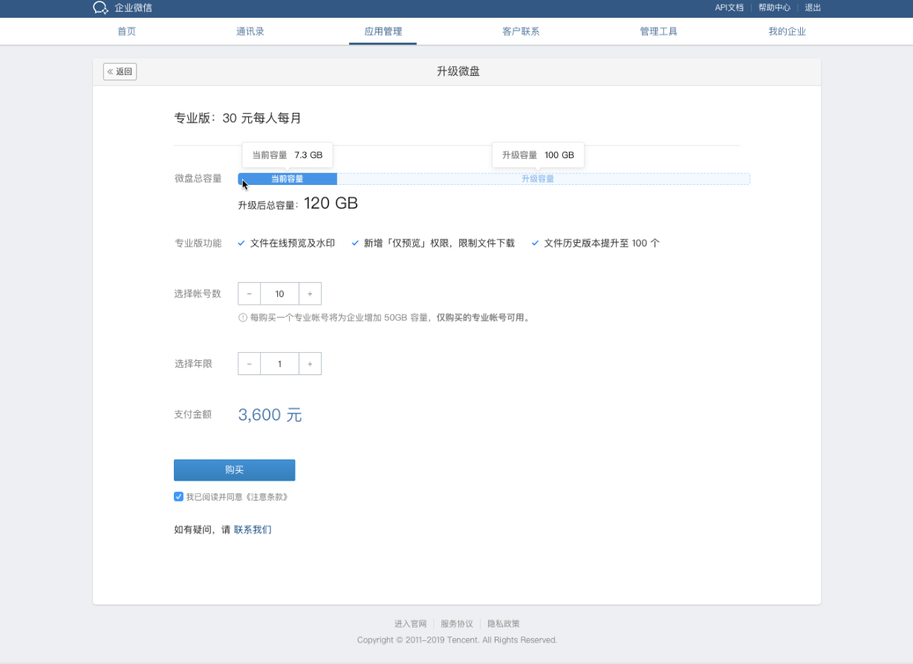The height and width of the screenshot is (664, 913).
Task: Increase purchase years with the + stepper
Action: 310,363
